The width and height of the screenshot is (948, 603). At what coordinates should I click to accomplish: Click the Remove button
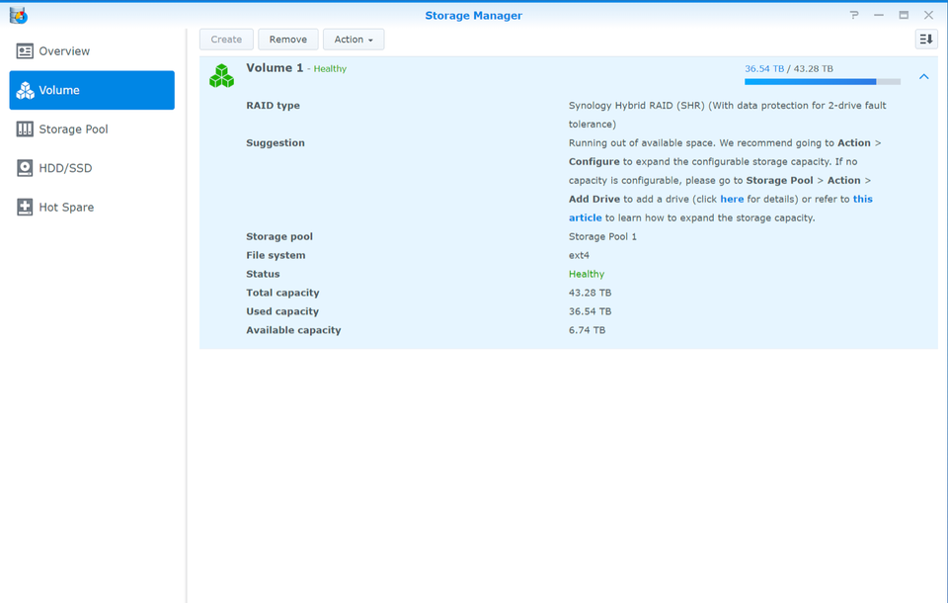[x=287, y=39]
